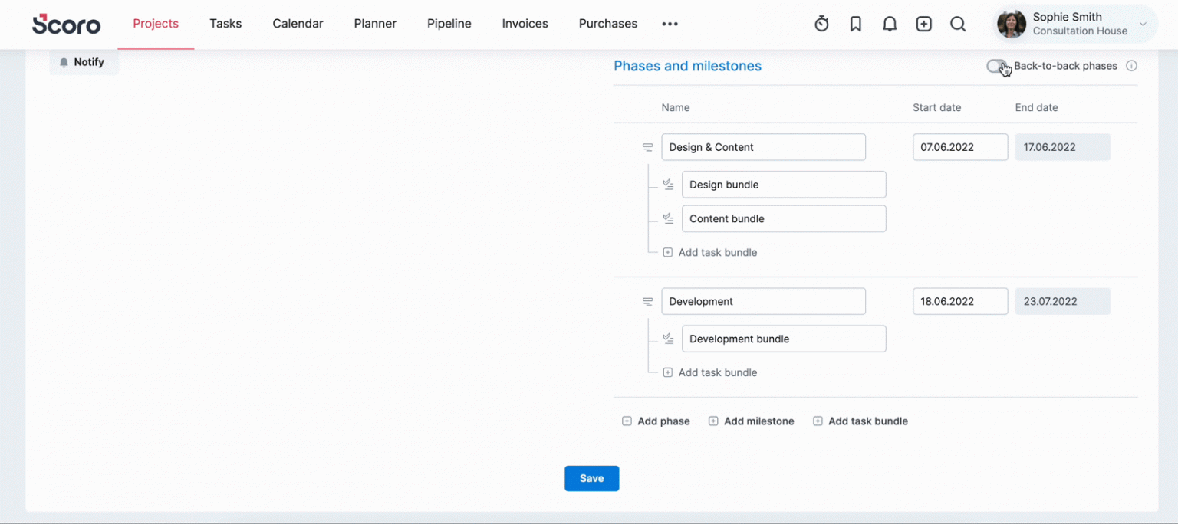Screen dimensions: 1178x524
Task: Open notifications bell icon
Action: click(889, 24)
